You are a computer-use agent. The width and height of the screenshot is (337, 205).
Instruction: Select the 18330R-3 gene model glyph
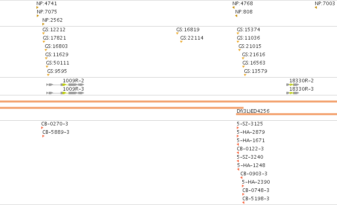tap(293, 93)
